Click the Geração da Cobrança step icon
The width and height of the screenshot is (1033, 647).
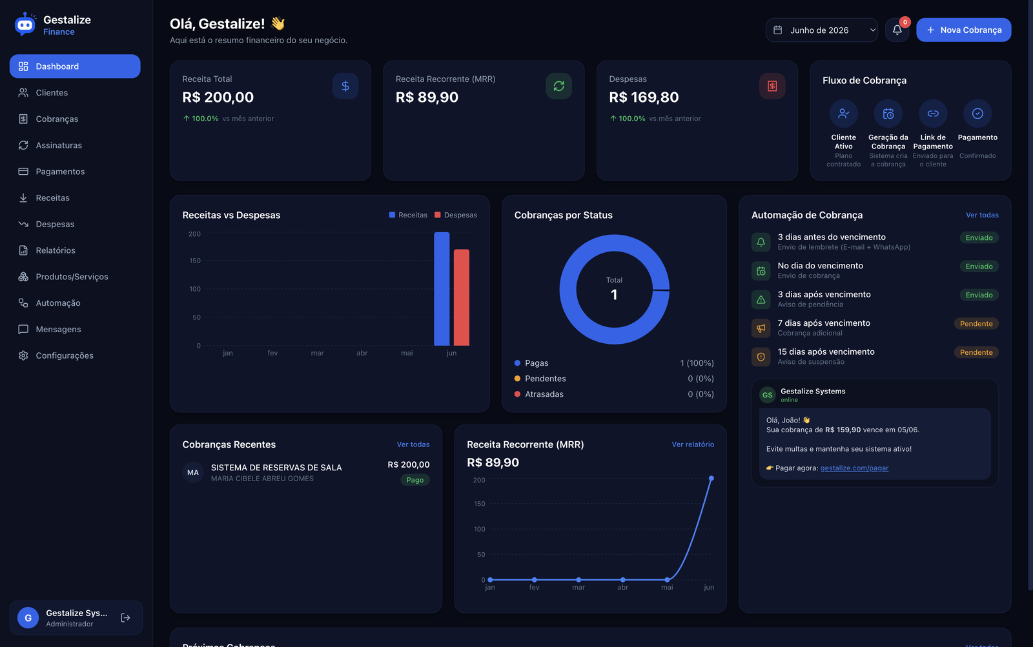(x=888, y=114)
